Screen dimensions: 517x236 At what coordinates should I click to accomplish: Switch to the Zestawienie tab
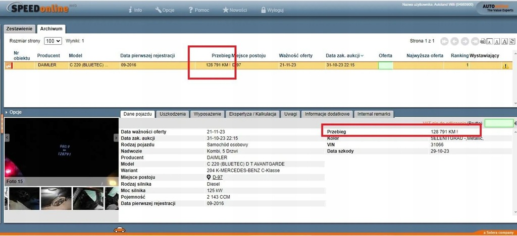[19, 29]
